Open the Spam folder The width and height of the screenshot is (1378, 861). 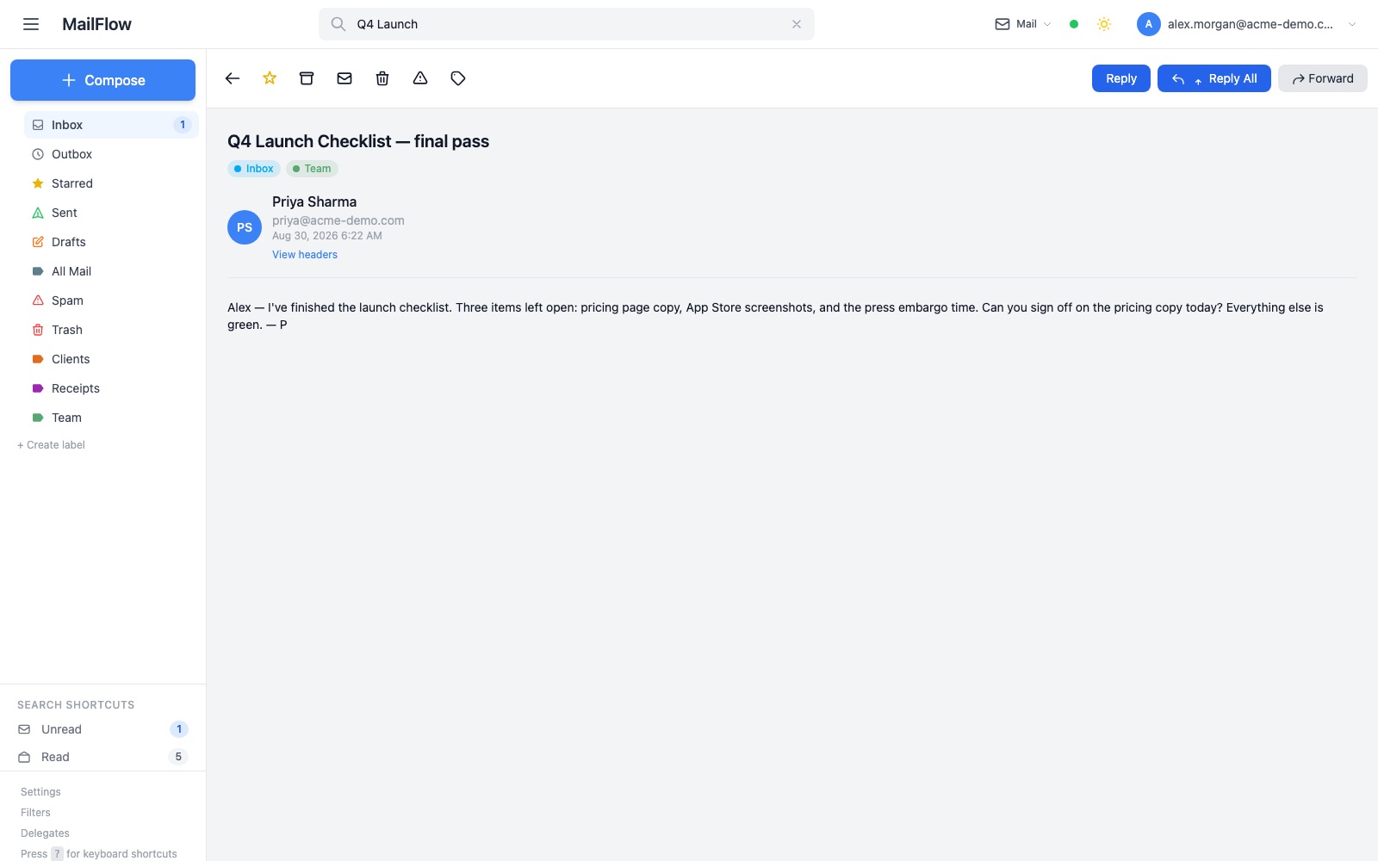coord(111,300)
